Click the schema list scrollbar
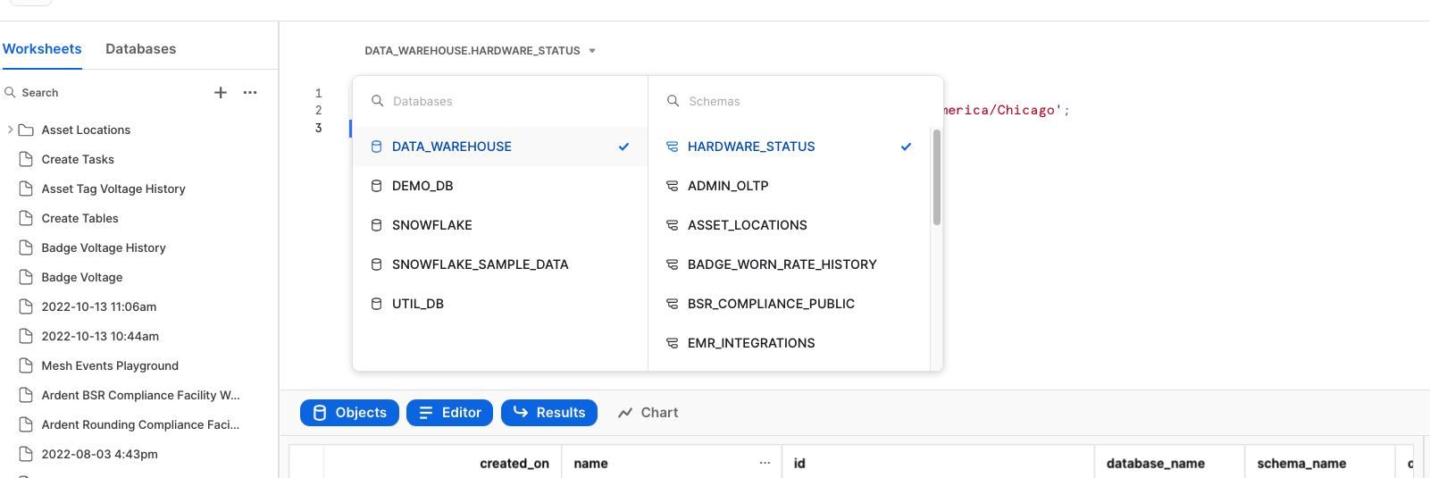This screenshot has width=1430, height=478. coord(936,179)
